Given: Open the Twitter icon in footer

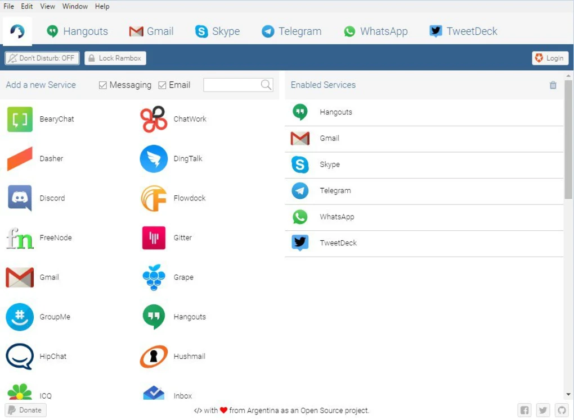Looking at the screenshot, I should (x=543, y=410).
